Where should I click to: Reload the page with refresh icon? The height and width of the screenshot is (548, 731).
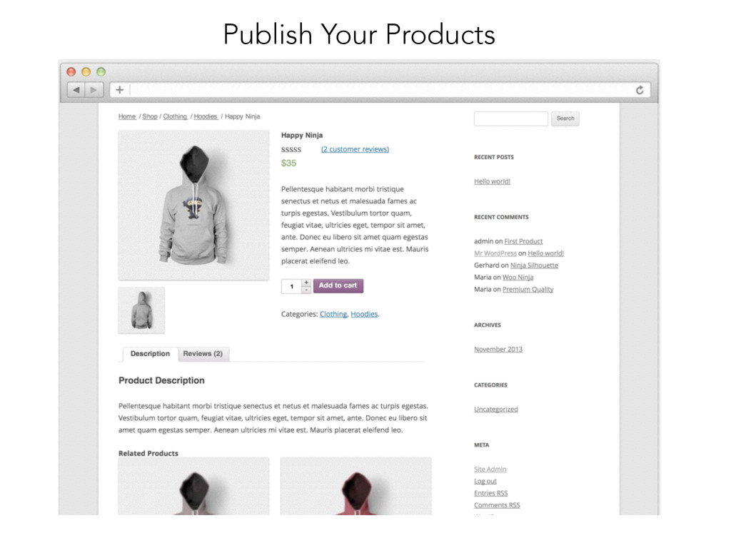[x=640, y=90]
